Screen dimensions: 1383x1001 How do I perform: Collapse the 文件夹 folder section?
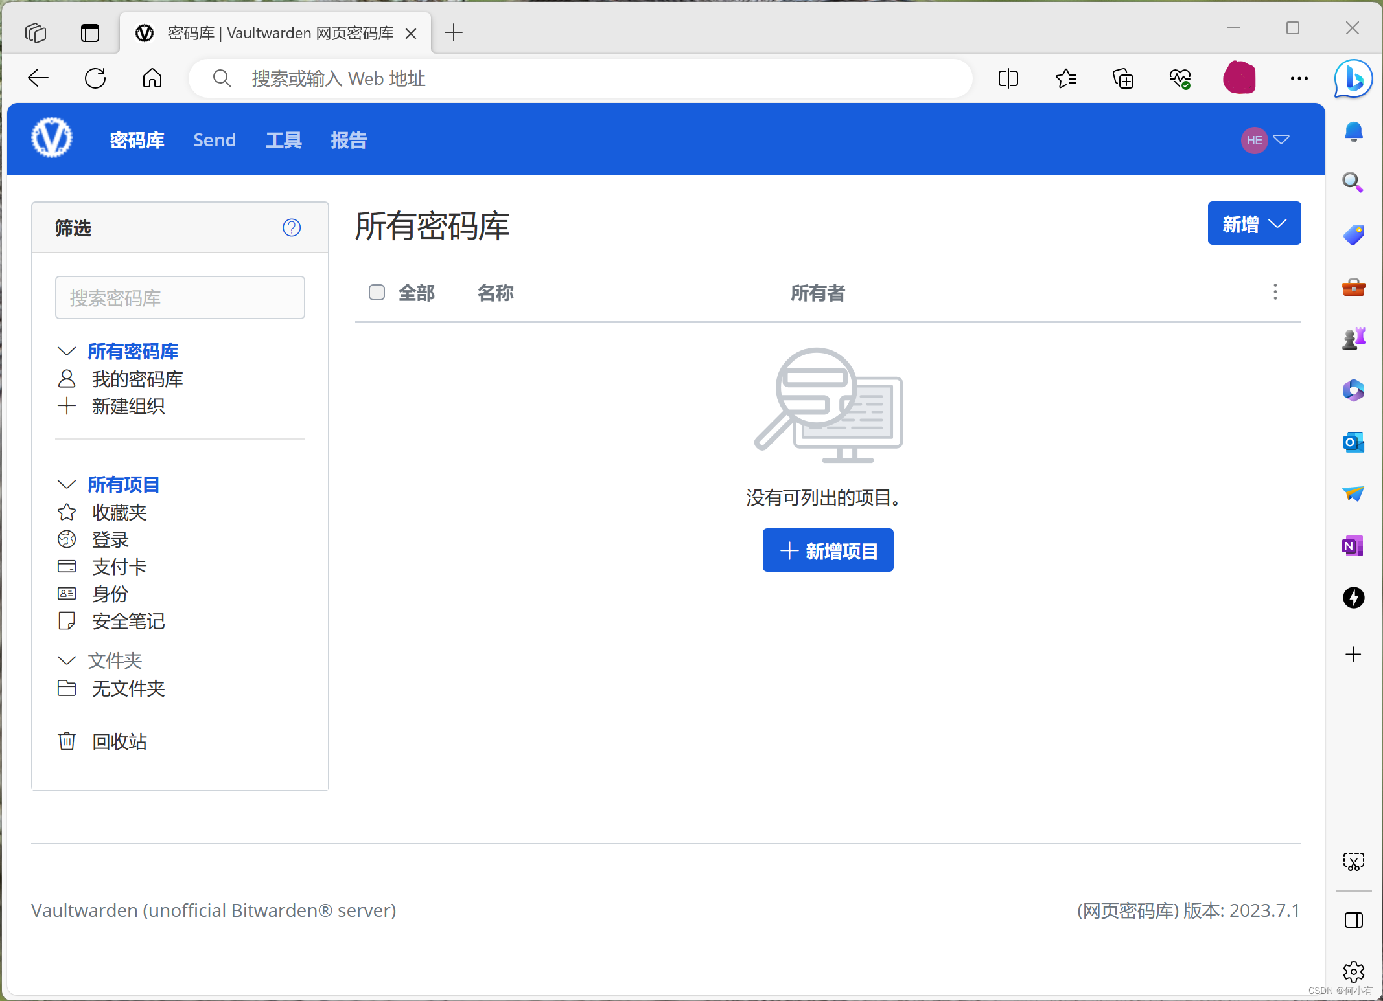click(67, 660)
